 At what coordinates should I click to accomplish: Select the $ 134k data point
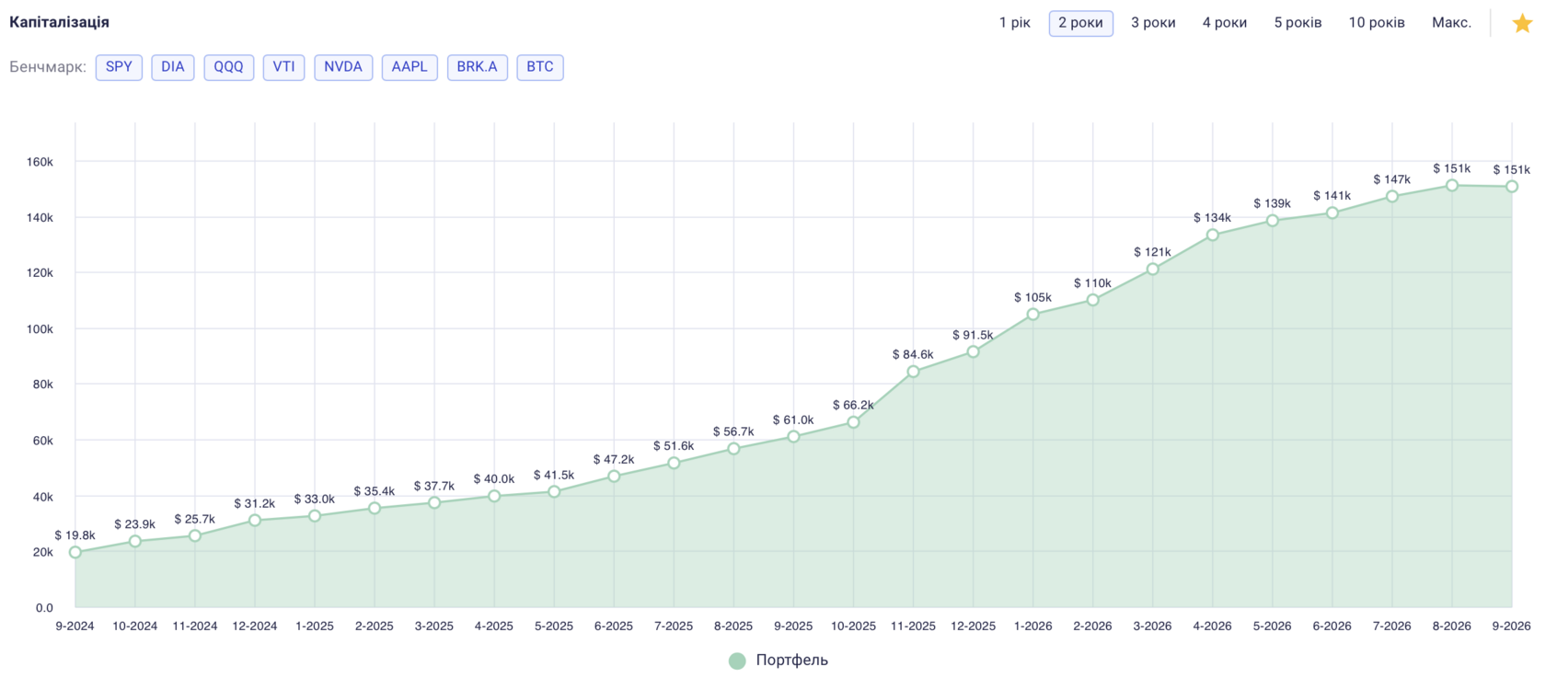1212,235
